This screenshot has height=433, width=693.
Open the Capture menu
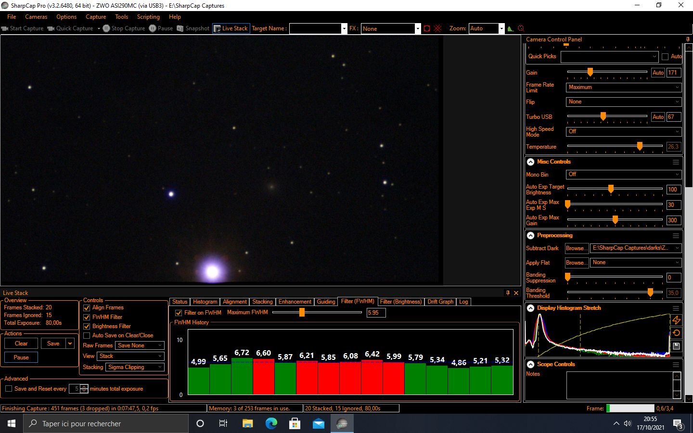tap(96, 17)
